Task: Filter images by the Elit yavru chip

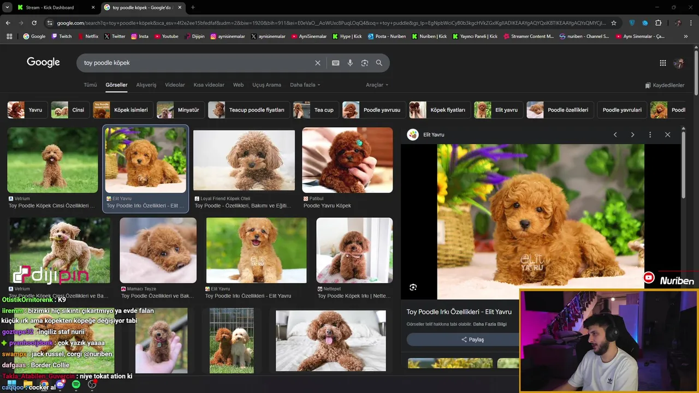Action: pyautogui.click(x=499, y=110)
